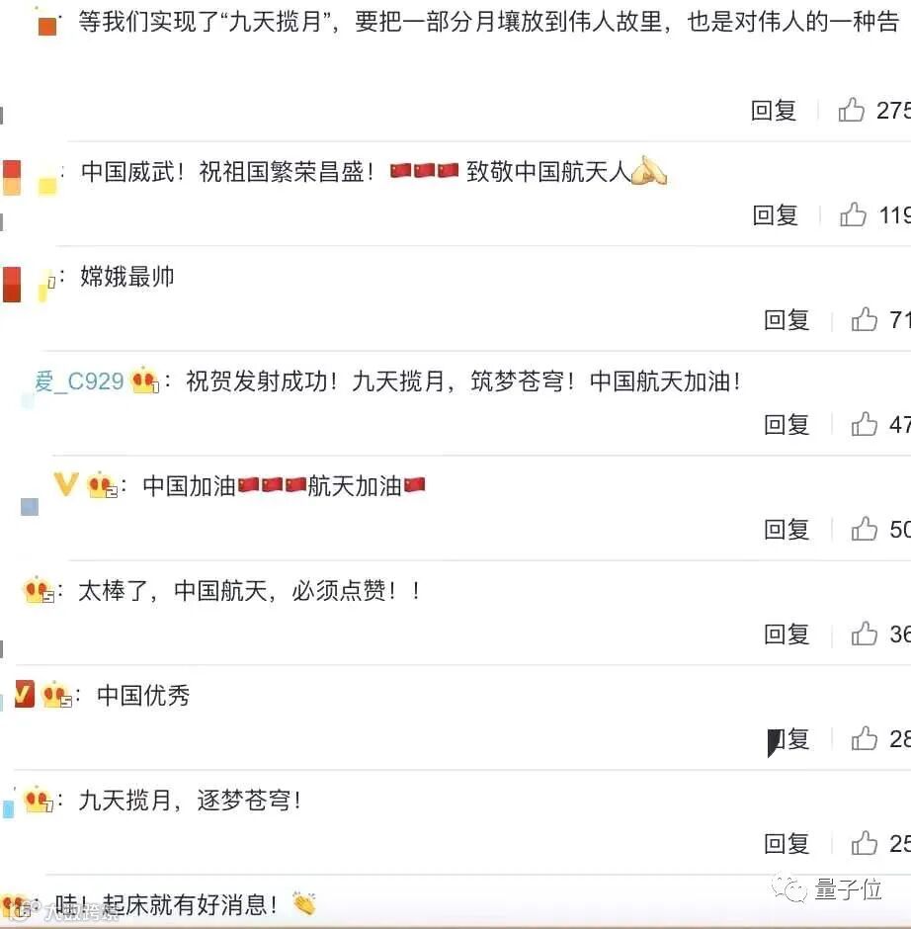Click thumbs-up on 中国威武 comment

[x=853, y=214]
